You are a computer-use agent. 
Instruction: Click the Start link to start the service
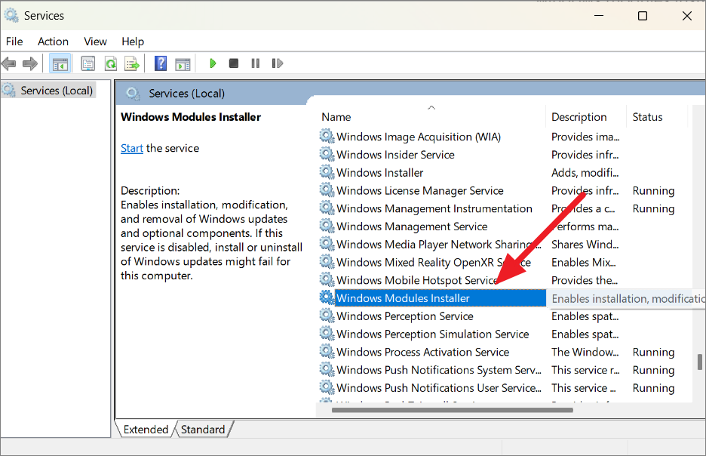[132, 148]
